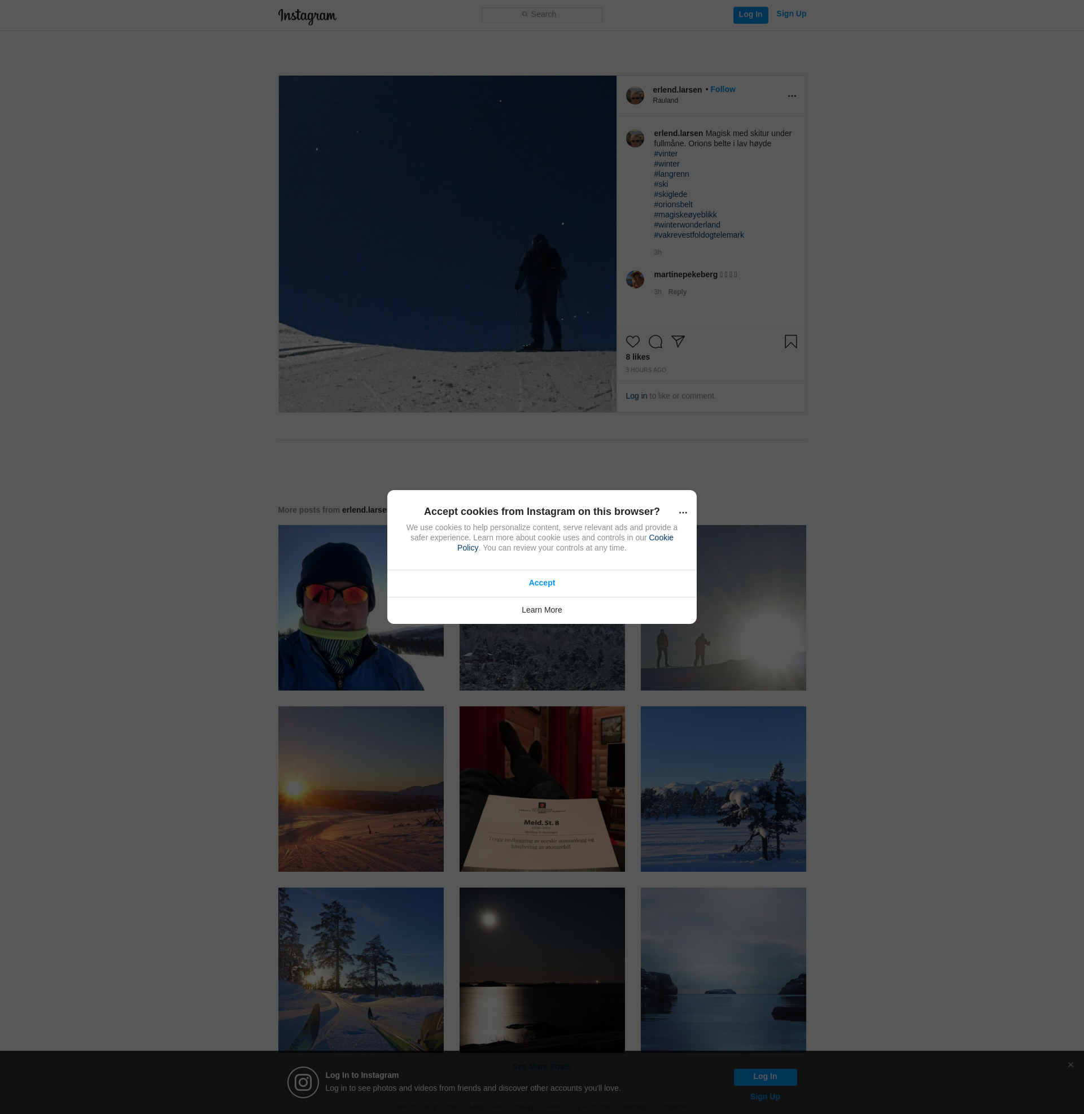This screenshot has height=1114, width=1084.
Task: Accept cookies in the dialog
Action: 541,583
